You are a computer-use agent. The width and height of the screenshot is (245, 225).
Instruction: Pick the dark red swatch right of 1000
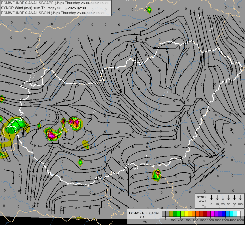tap(205, 214)
